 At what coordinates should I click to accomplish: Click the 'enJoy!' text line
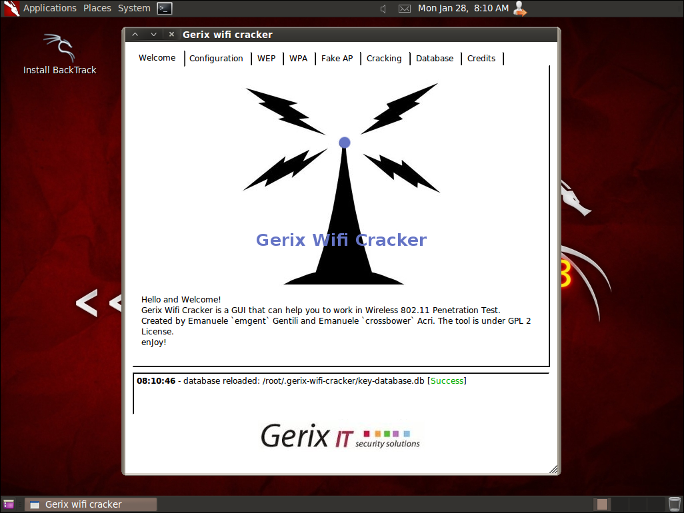click(153, 342)
